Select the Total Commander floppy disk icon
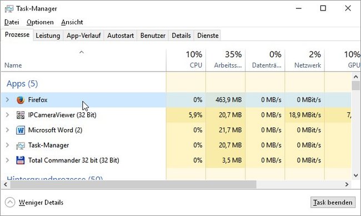Screen dimensions: 361x216 [21, 161]
